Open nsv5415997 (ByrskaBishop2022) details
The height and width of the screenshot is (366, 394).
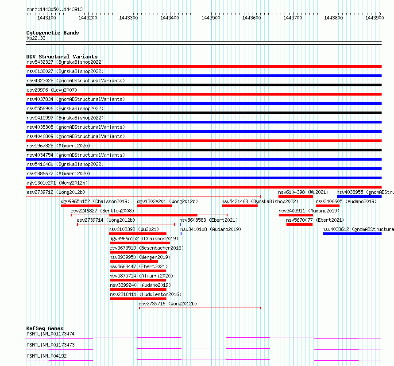pyautogui.click(x=65, y=118)
